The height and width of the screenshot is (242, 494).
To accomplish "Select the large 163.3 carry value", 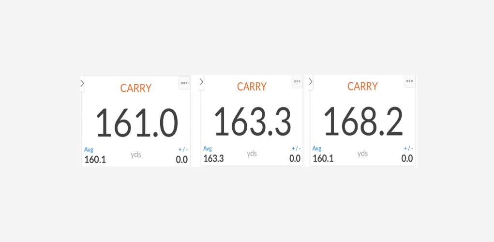I will 252,121.
